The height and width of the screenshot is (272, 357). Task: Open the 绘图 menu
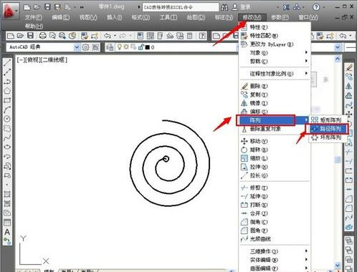click(196, 17)
